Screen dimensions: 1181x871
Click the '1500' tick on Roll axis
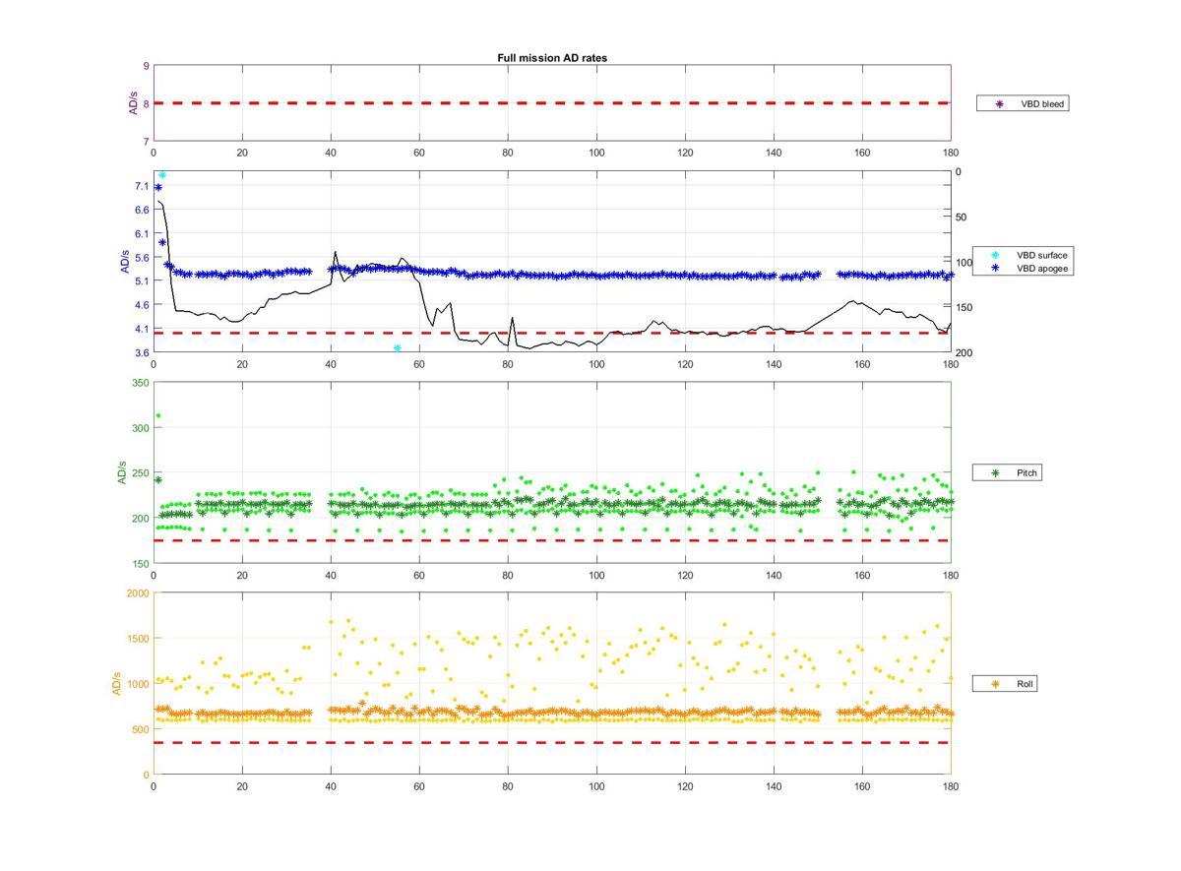(x=138, y=639)
